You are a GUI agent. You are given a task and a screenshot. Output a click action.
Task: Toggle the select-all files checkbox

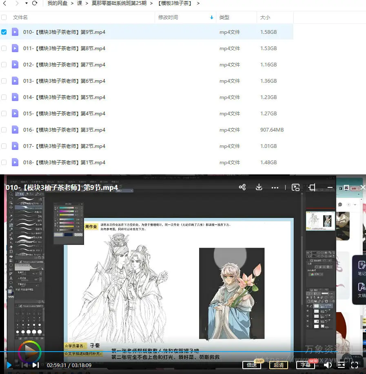[x=4, y=18]
